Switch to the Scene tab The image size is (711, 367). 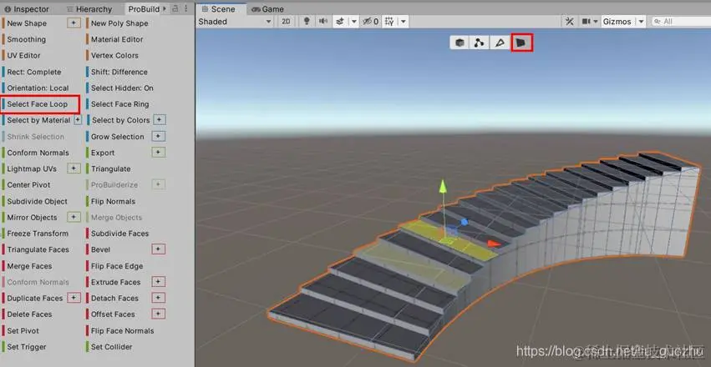tap(221, 9)
